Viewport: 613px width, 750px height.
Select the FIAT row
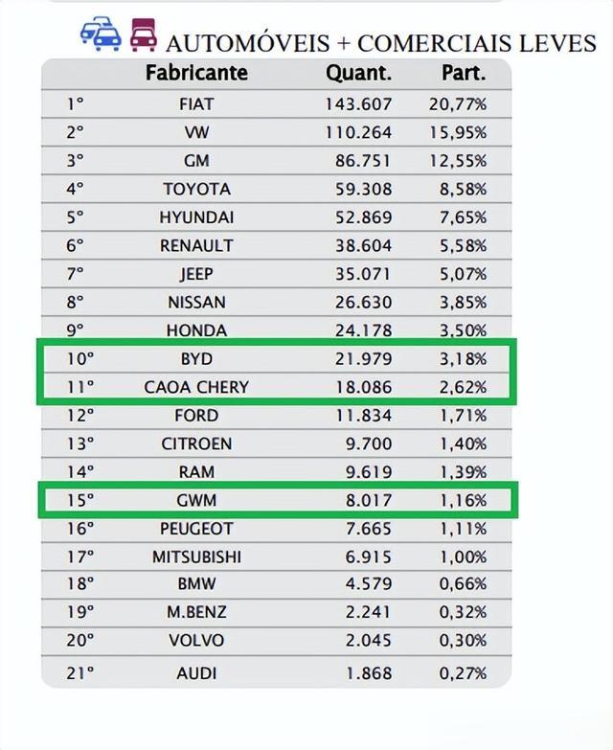coord(196,103)
